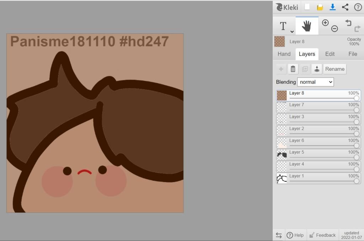This screenshot has height=241, width=364.
Task: Open the File tab
Action: [353, 54]
